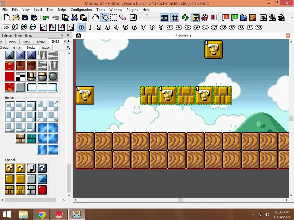Float the Tileset Item Box panel
The width and height of the screenshot is (294, 220).
coord(62,35)
